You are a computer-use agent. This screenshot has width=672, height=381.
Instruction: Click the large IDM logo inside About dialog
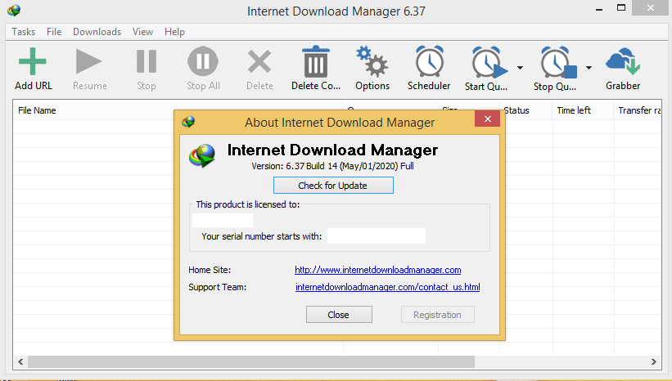click(202, 156)
